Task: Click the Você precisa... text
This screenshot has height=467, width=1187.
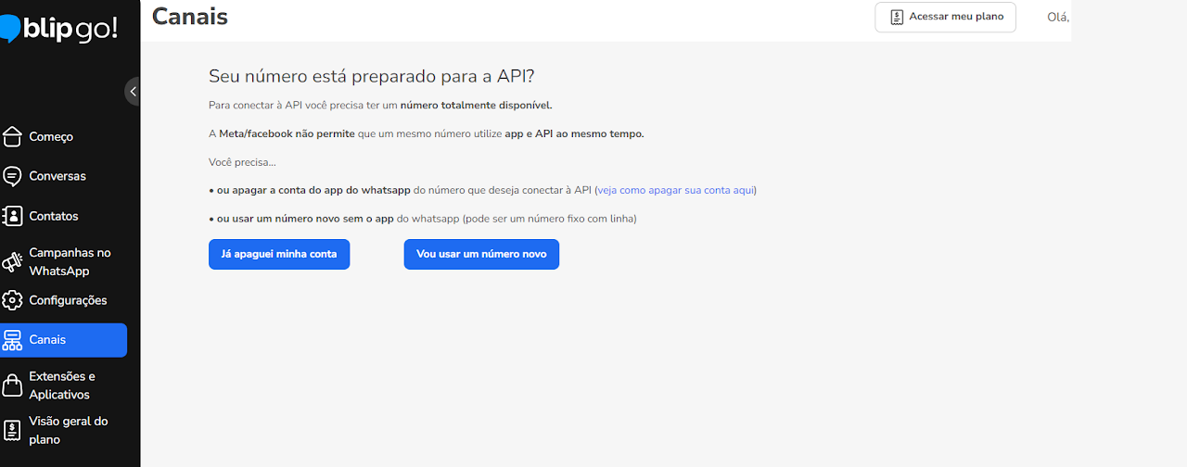Action: click(242, 162)
